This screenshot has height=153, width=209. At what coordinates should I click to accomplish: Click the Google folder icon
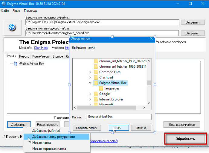(96, 94)
